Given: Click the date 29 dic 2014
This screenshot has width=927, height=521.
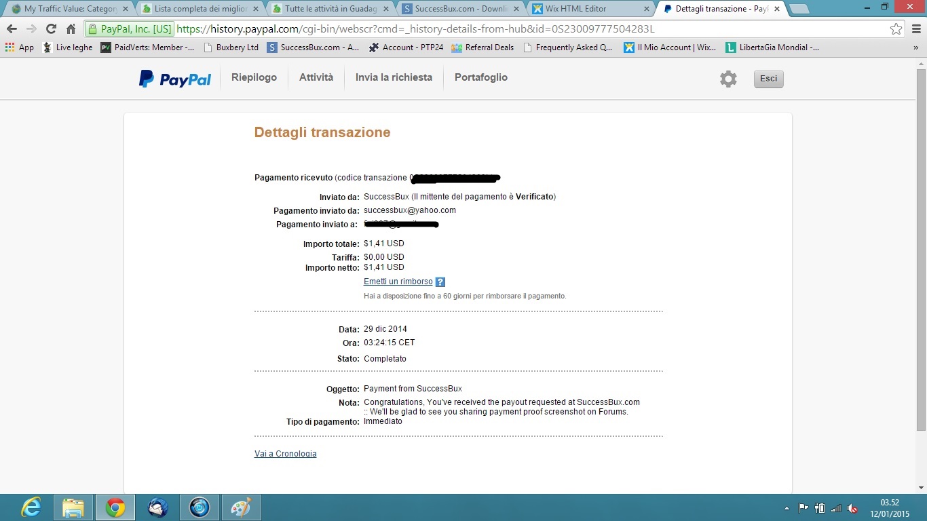Looking at the screenshot, I should pos(385,329).
